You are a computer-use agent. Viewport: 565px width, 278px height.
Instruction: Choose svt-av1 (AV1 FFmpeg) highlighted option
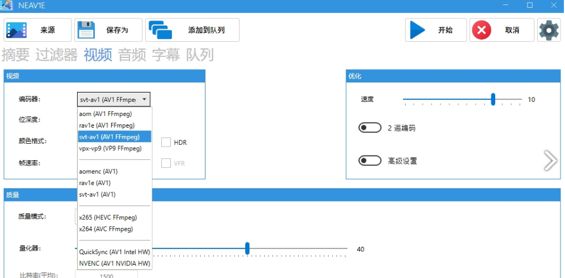click(114, 136)
